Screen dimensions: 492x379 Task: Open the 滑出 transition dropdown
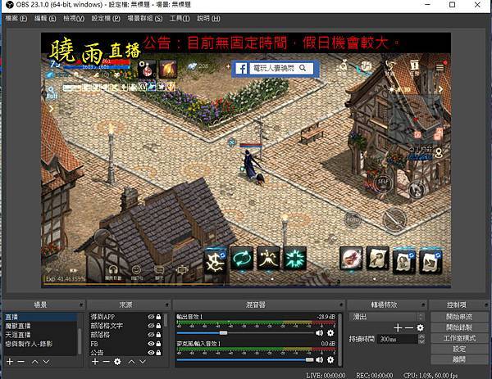(x=386, y=317)
